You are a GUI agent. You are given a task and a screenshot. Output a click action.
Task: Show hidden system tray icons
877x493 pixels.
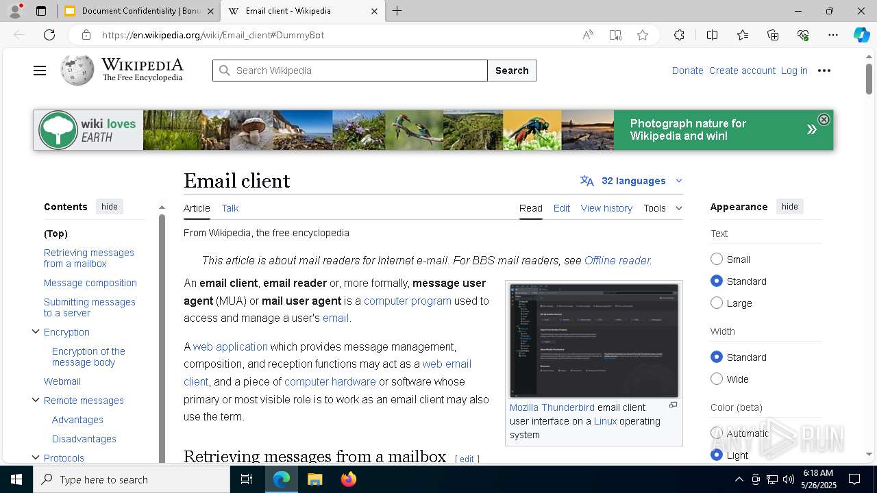pyautogui.click(x=739, y=479)
